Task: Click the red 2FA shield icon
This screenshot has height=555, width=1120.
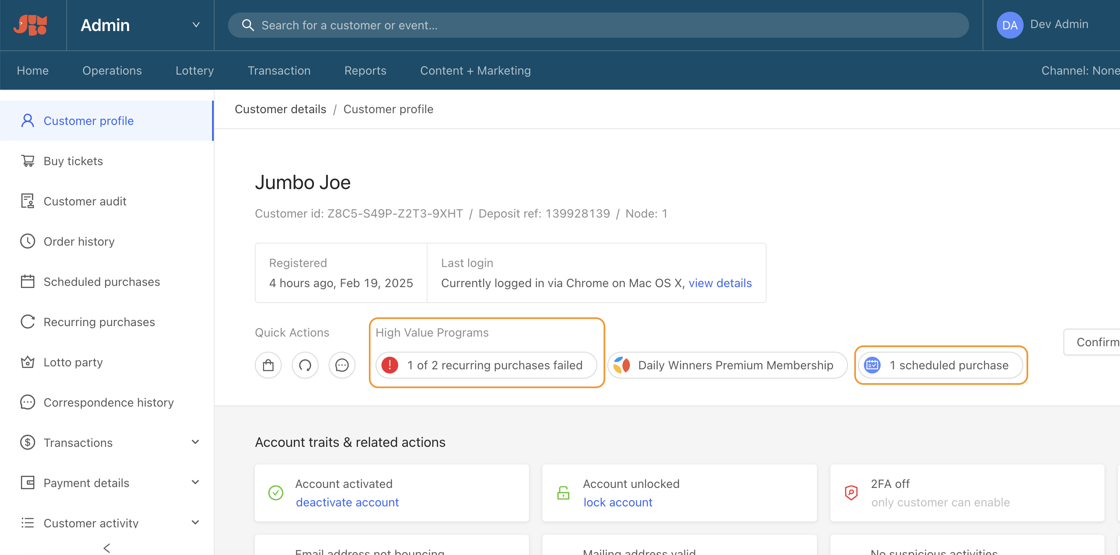Action: tap(851, 493)
